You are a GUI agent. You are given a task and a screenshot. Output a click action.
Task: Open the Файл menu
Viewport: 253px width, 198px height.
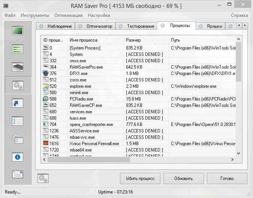(x=10, y=15)
